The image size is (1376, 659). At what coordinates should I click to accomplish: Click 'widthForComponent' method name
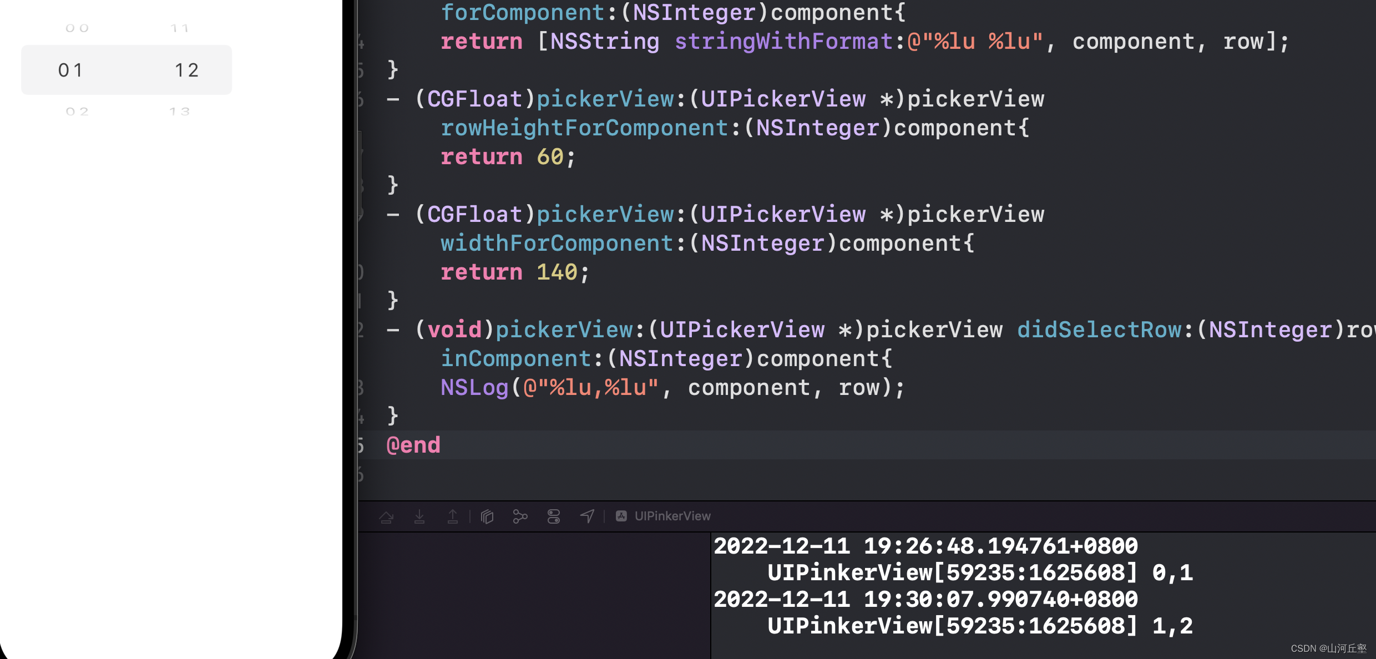[557, 244]
